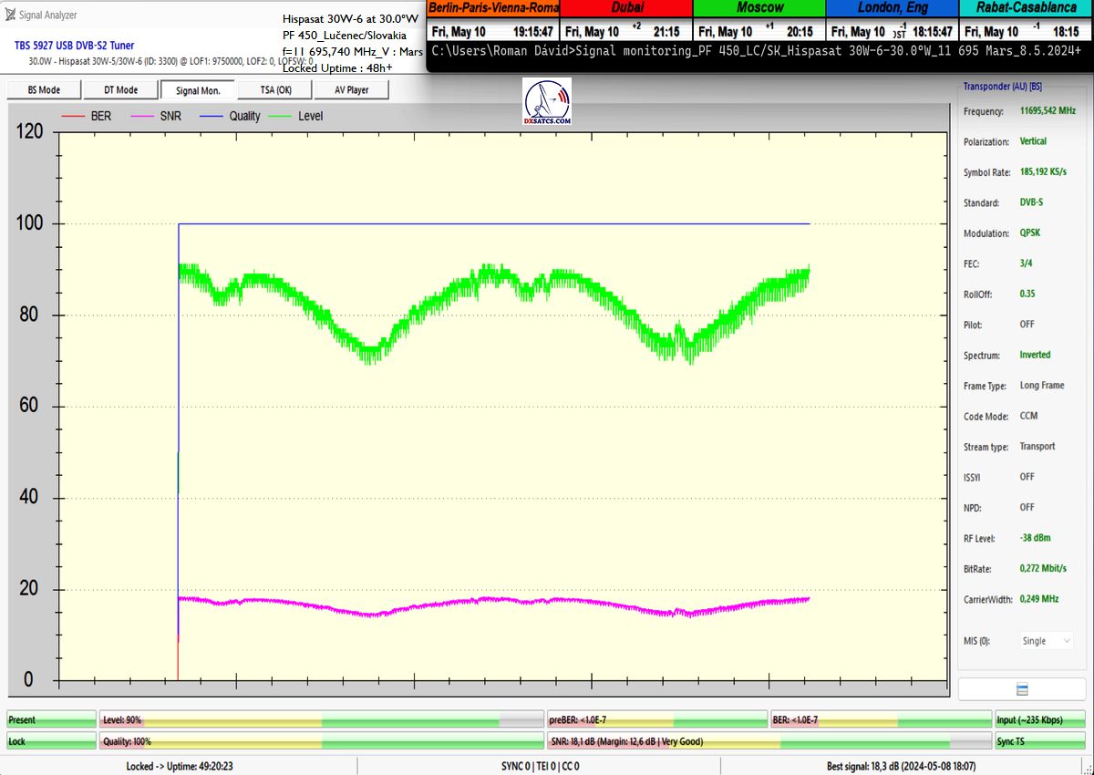Click the Lock status indicator
Viewport: 1094px width, 775px height.
tap(51, 741)
